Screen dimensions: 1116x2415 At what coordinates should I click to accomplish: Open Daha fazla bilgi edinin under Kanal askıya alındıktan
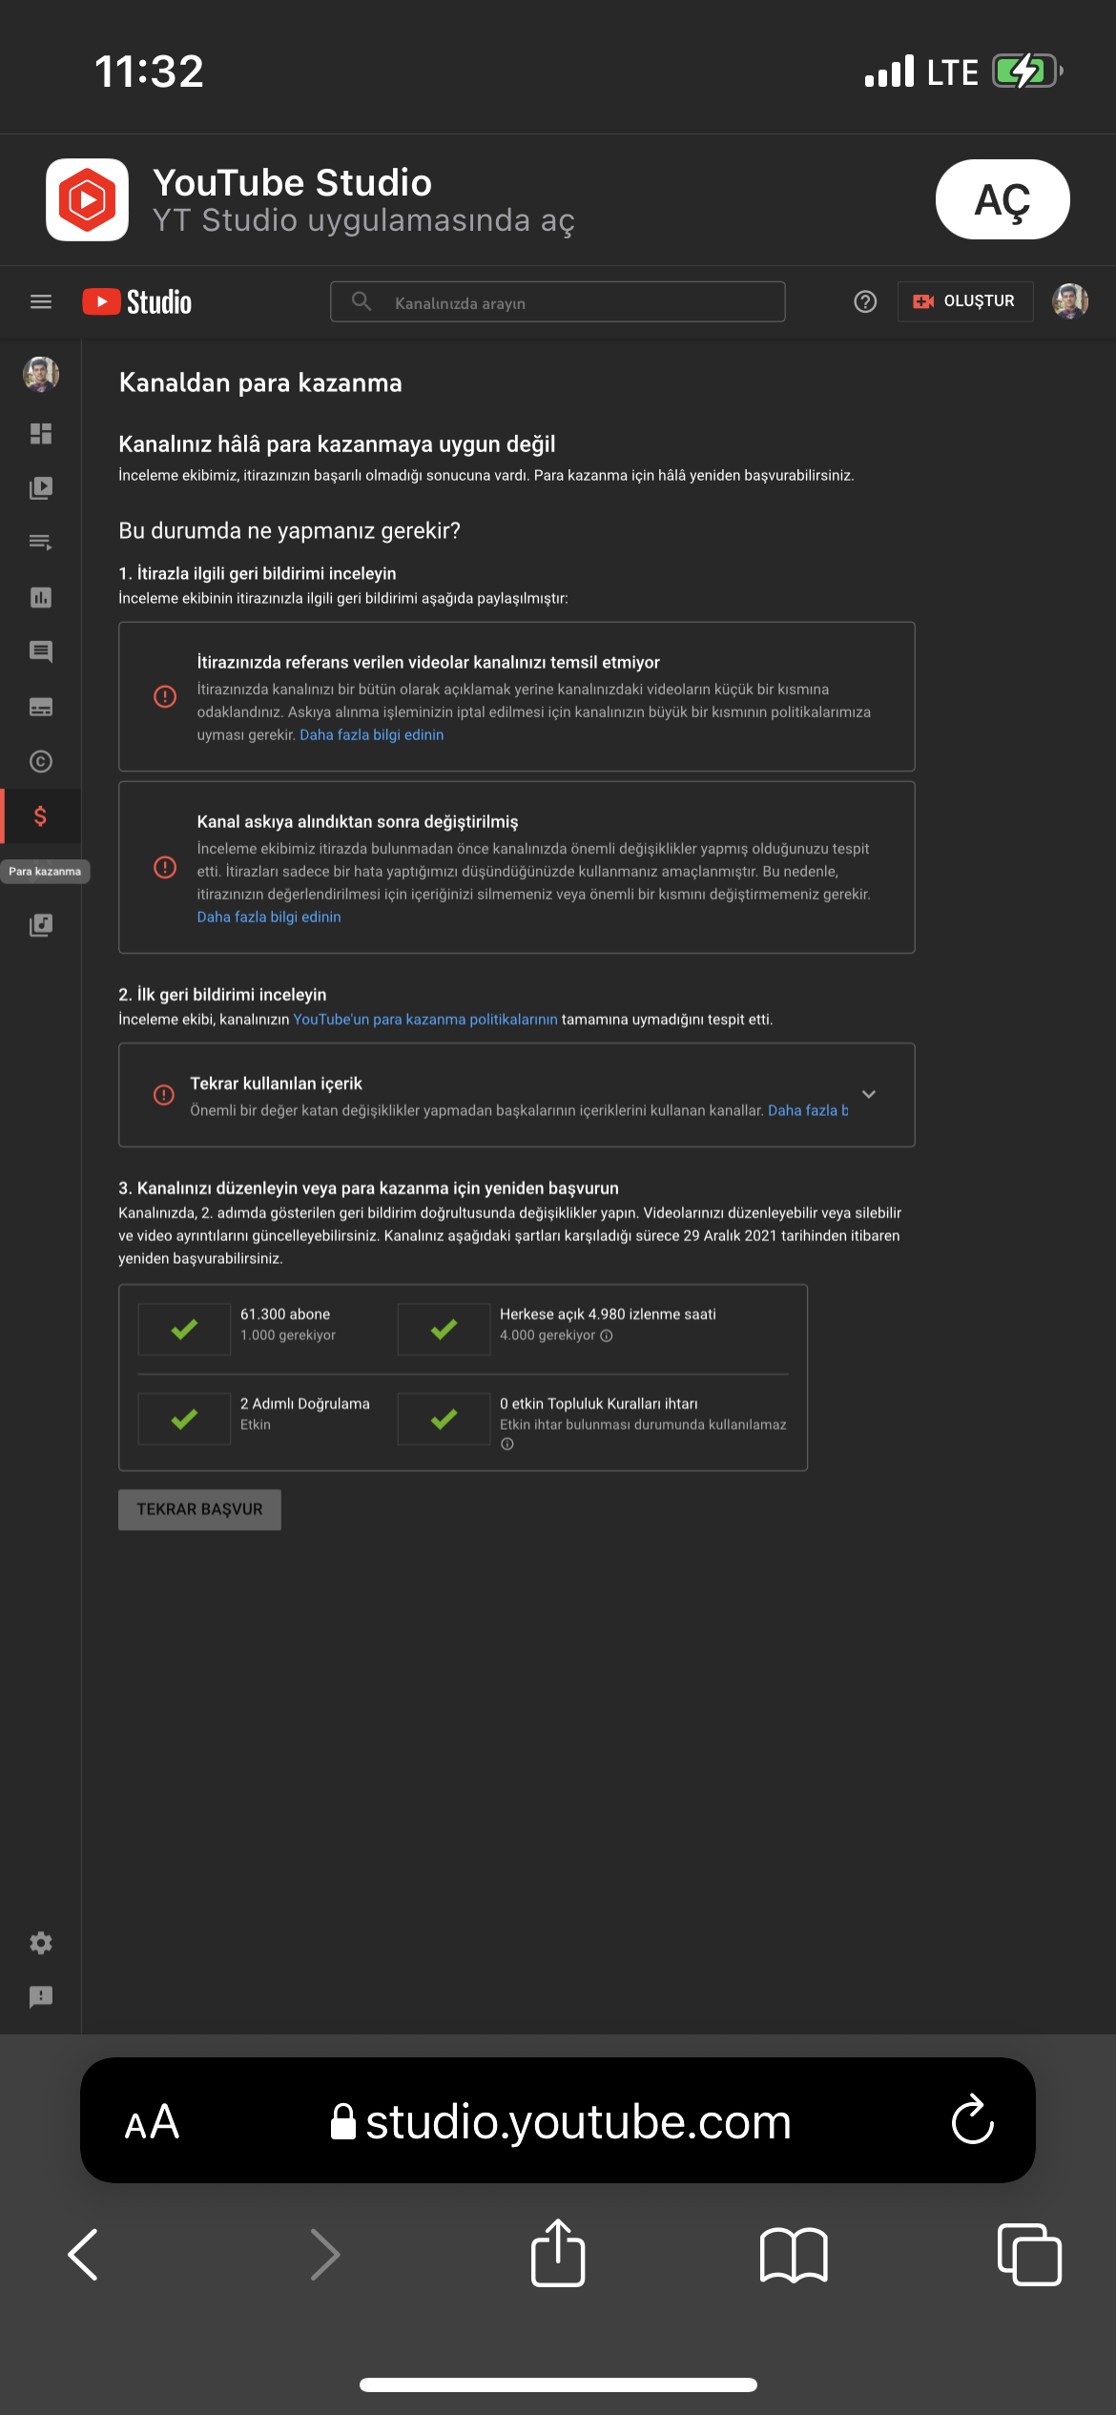269,917
